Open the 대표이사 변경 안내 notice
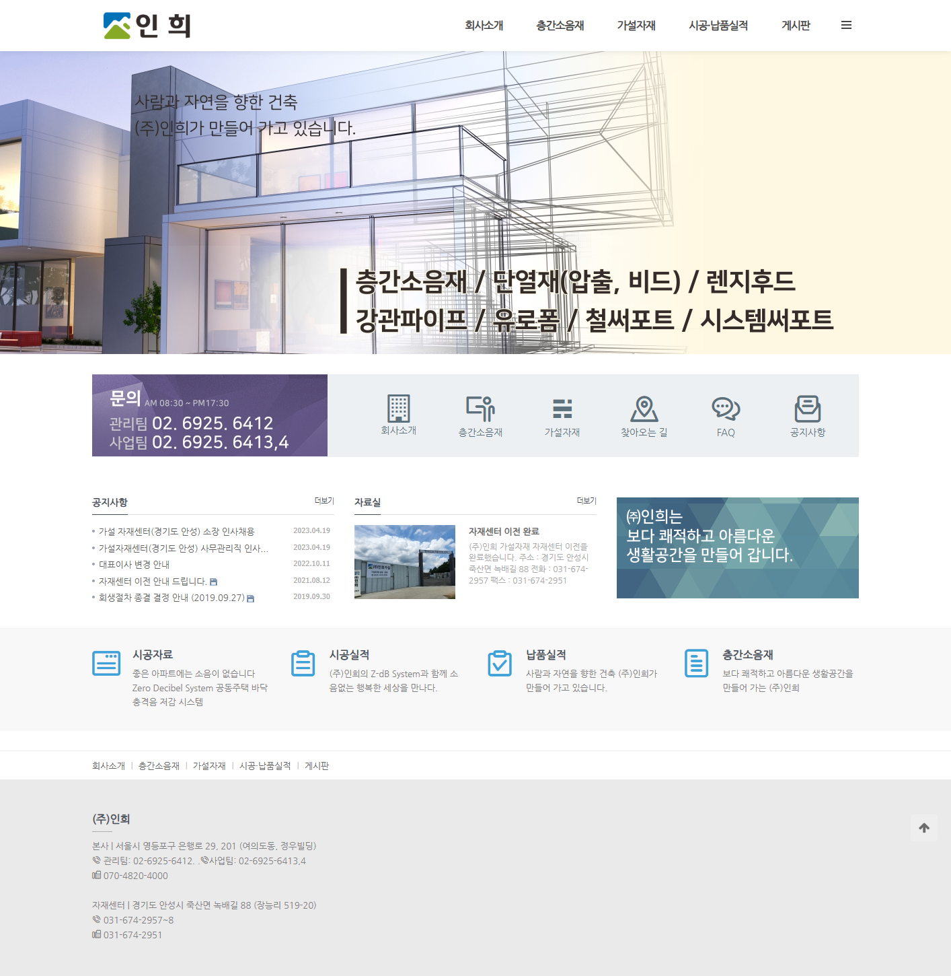This screenshot has width=951, height=976. click(x=134, y=565)
